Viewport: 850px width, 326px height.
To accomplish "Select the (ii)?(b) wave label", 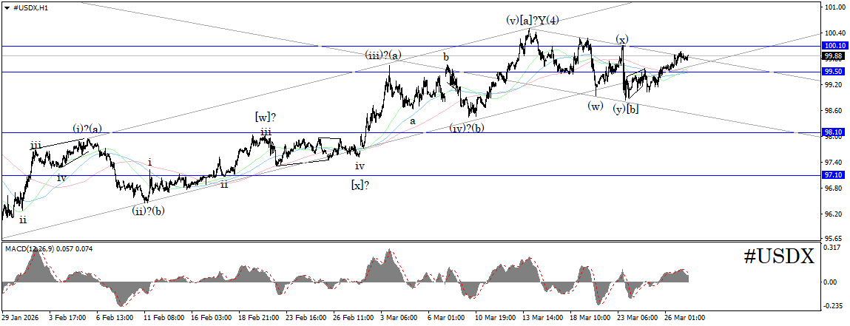I will (x=148, y=211).
